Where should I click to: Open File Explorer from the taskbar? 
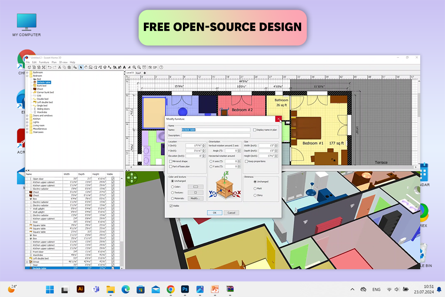point(110,289)
